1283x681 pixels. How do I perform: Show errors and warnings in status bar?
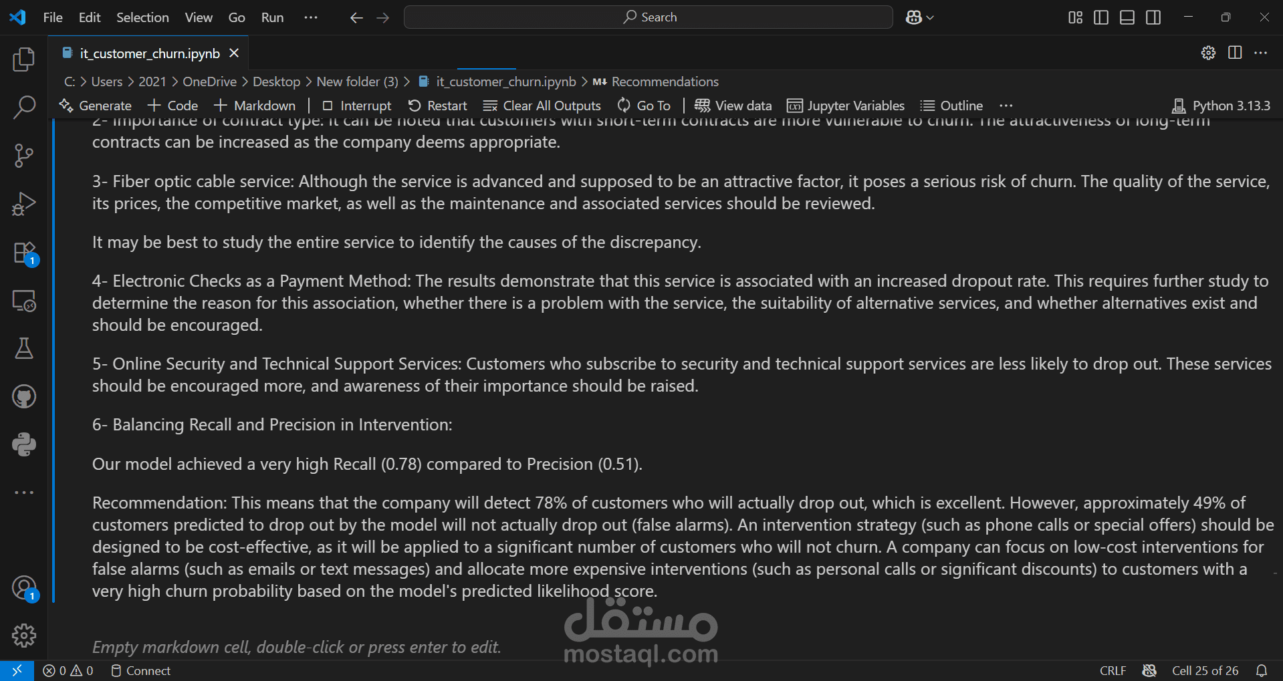[x=68, y=670]
